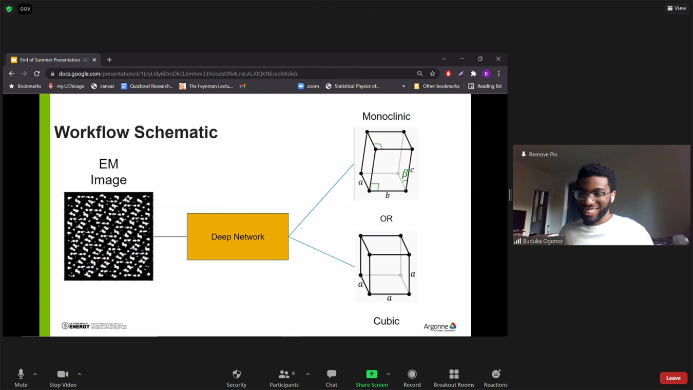Click the purple feather extension icon
The width and height of the screenshot is (693, 390).
click(x=461, y=73)
